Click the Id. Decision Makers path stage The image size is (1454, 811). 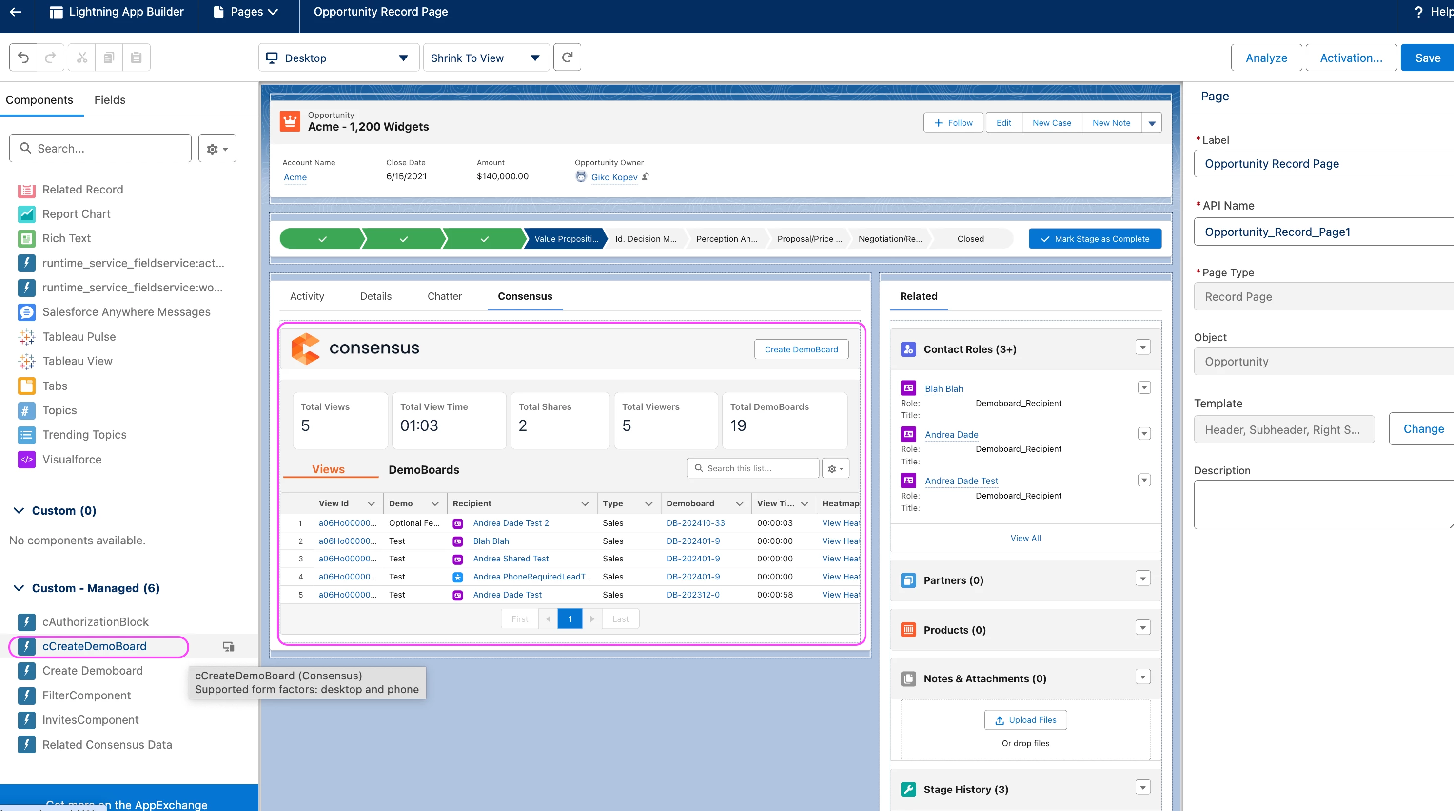tap(645, 239)
